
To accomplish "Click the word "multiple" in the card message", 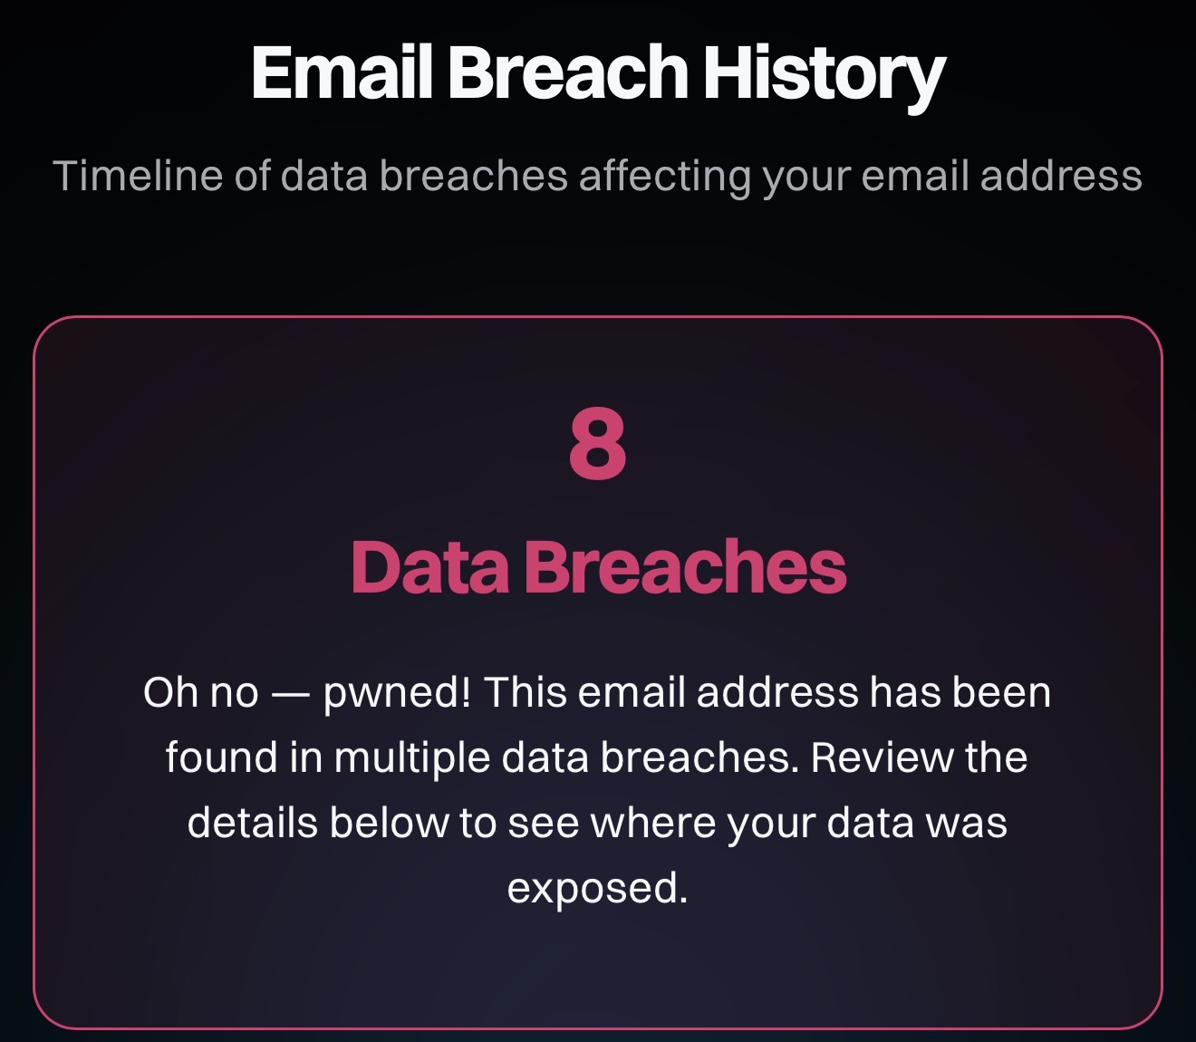I will (411, 758).
